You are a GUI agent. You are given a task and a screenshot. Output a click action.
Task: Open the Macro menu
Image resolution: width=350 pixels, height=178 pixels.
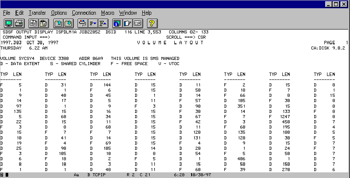(108, 13)
